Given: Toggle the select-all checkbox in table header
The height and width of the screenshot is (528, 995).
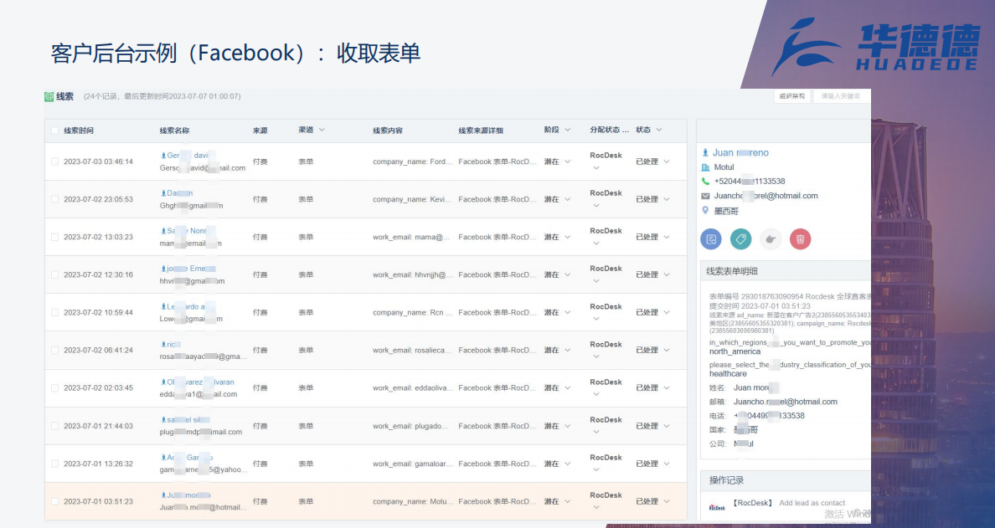Looking at the screenshot, I should click(55, 131).
